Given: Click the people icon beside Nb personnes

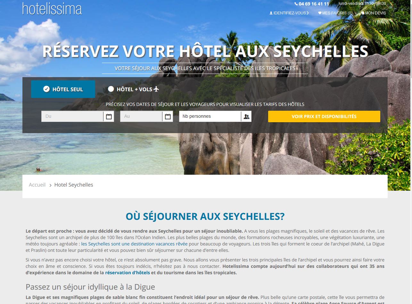Looking at the screenshot, I should pyautogui.click(x=246, y=116).
